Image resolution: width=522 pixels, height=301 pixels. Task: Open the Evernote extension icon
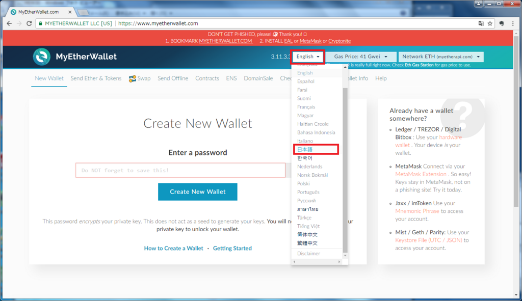[502, 23]
